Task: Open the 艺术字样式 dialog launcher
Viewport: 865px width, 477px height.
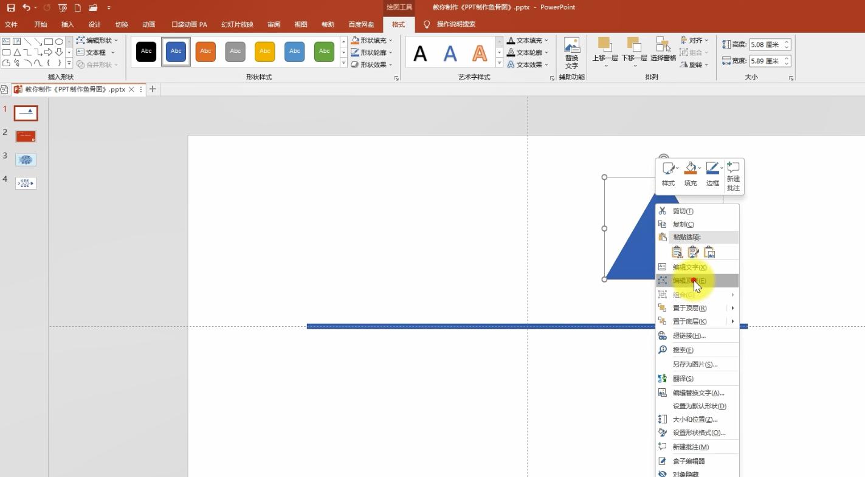Action: (552, 78)
